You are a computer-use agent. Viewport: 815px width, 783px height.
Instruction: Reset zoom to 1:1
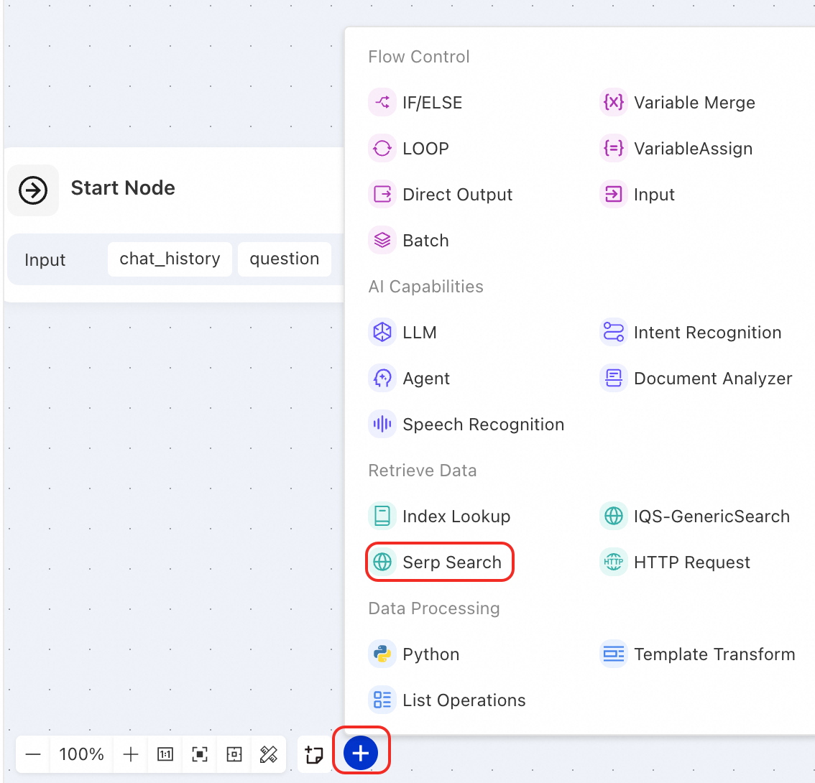[x=165, y=754]
